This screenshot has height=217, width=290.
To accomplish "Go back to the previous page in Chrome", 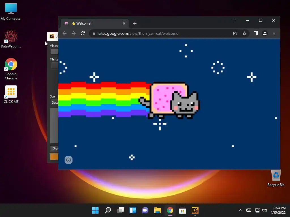I will click(x=65, y=33).
